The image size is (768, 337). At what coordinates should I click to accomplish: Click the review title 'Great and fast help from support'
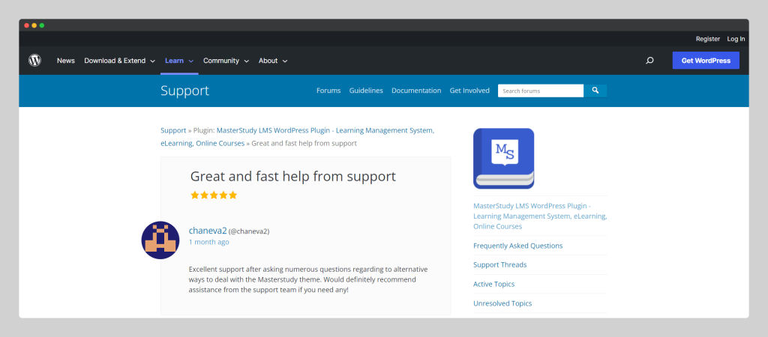(293, 176)
